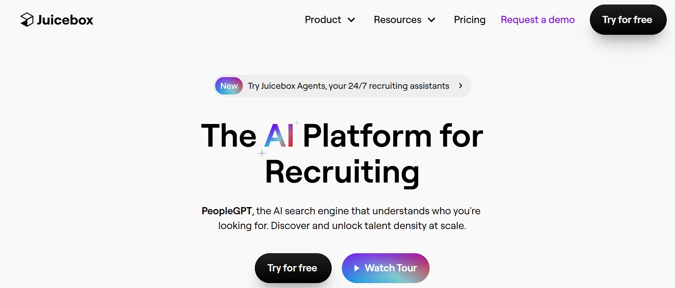
Task: Click the arrow chevron on the announcement banner
Action: [x=461, y=86]
